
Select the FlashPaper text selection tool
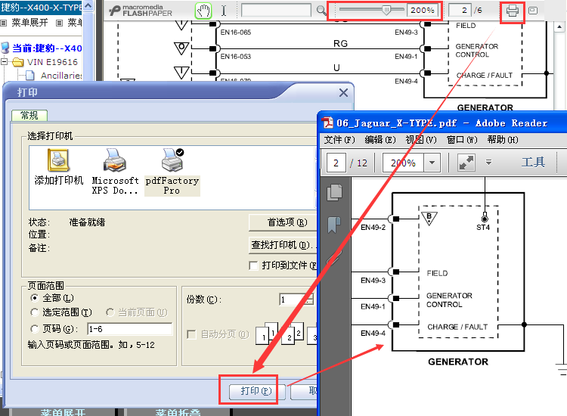pyautogui.click(x=224, y=11)
